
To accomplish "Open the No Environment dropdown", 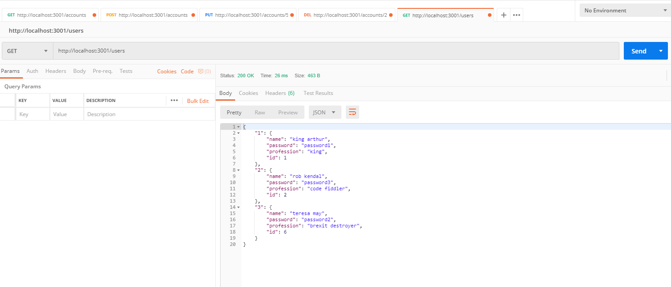I will click(625, 10).
